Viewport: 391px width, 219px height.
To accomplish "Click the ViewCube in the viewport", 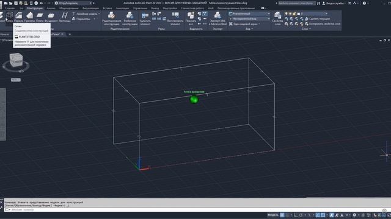I will point(16,60).
